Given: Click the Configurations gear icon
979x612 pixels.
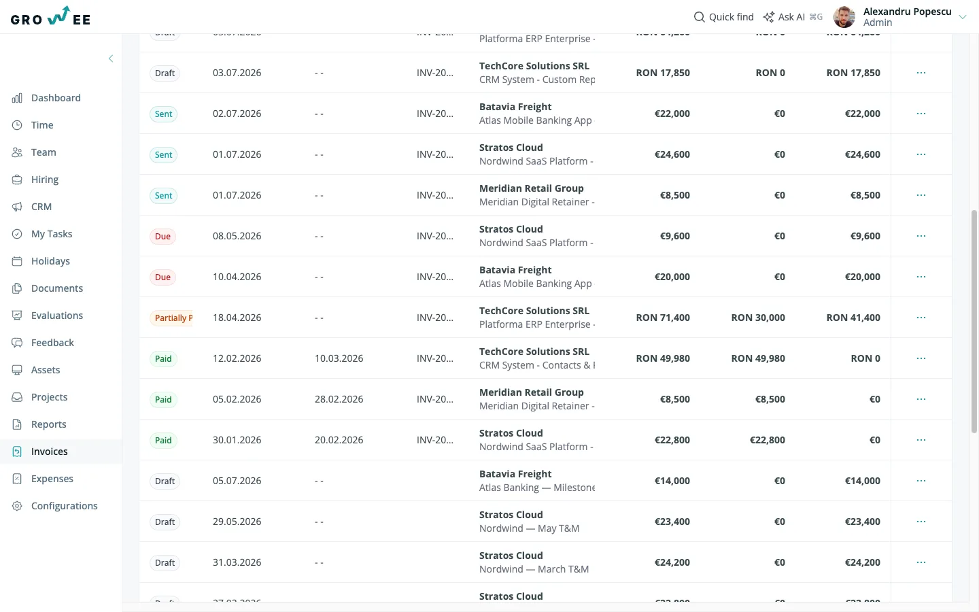Looking at the screenshot, I should (17, 506).
